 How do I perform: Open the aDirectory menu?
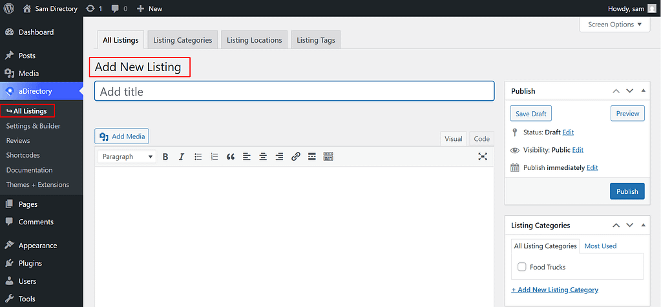tap(41, 91)
